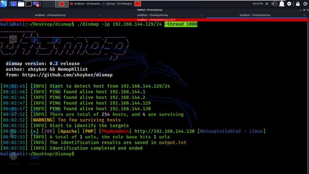Click the 'output.txt' filename in output
Image resolution: width=309 pixels, height=174 pixels.
[172, 142]
